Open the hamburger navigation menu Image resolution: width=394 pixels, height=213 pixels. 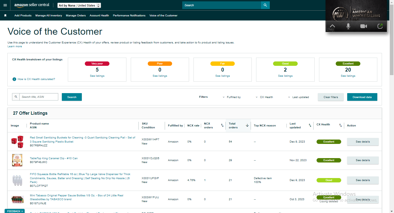(5, 5)
